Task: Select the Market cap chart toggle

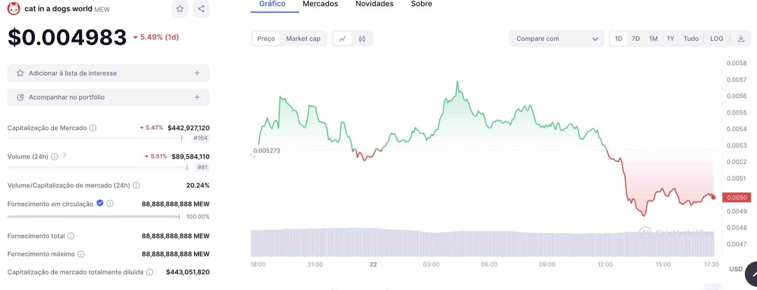Action: tap(303, 38)
